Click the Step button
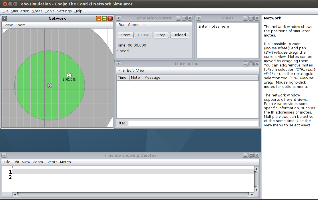Screen dimensions: 318x200 (161, 35)
